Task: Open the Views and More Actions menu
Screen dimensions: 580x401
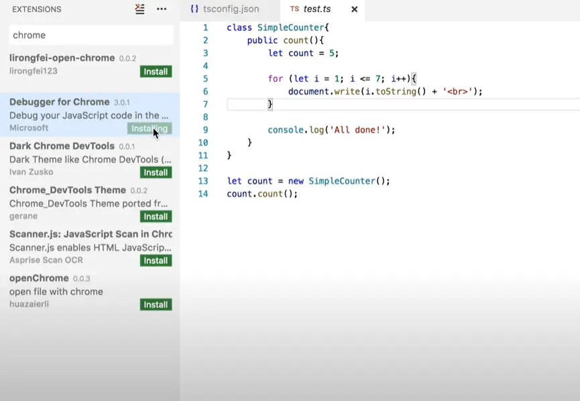Action: coord(160,9)
